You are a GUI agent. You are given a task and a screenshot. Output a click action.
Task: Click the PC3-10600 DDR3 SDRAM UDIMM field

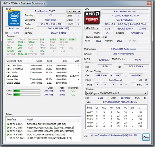[120, 102]
